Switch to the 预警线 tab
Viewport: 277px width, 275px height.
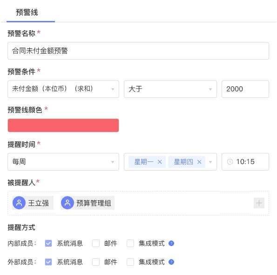[x=27, y=13]
